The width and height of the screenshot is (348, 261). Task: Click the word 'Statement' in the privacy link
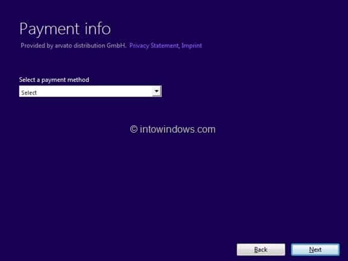point(164,46)
